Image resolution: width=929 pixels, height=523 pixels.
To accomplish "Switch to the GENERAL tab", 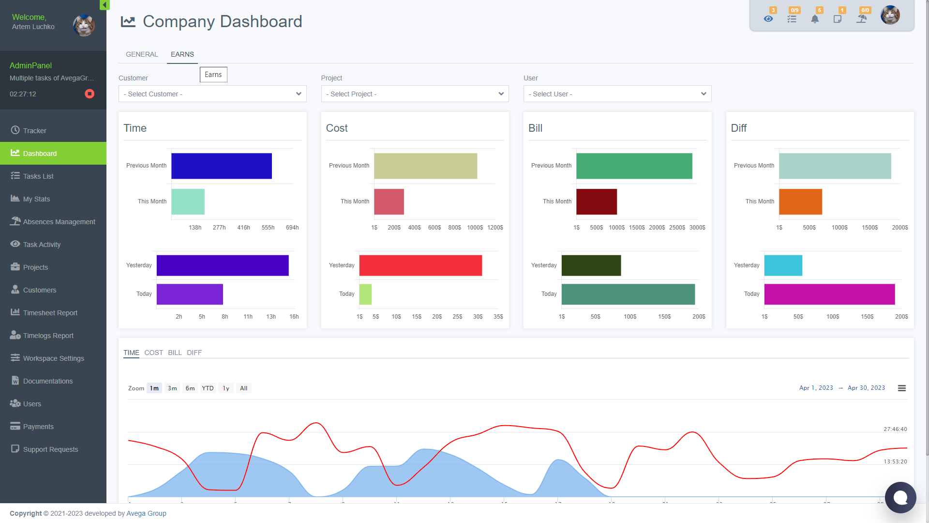I will coord(142,54).
